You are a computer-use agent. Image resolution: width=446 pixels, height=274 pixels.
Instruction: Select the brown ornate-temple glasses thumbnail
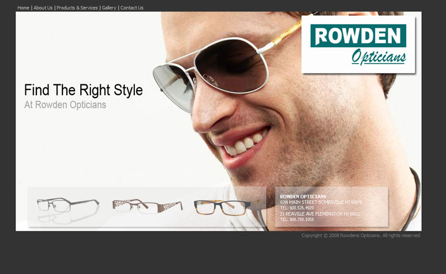(147, 205)
